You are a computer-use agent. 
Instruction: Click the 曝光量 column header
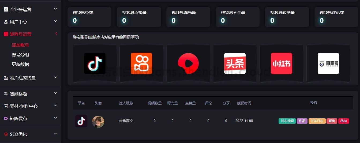click(x=172, y=103)
